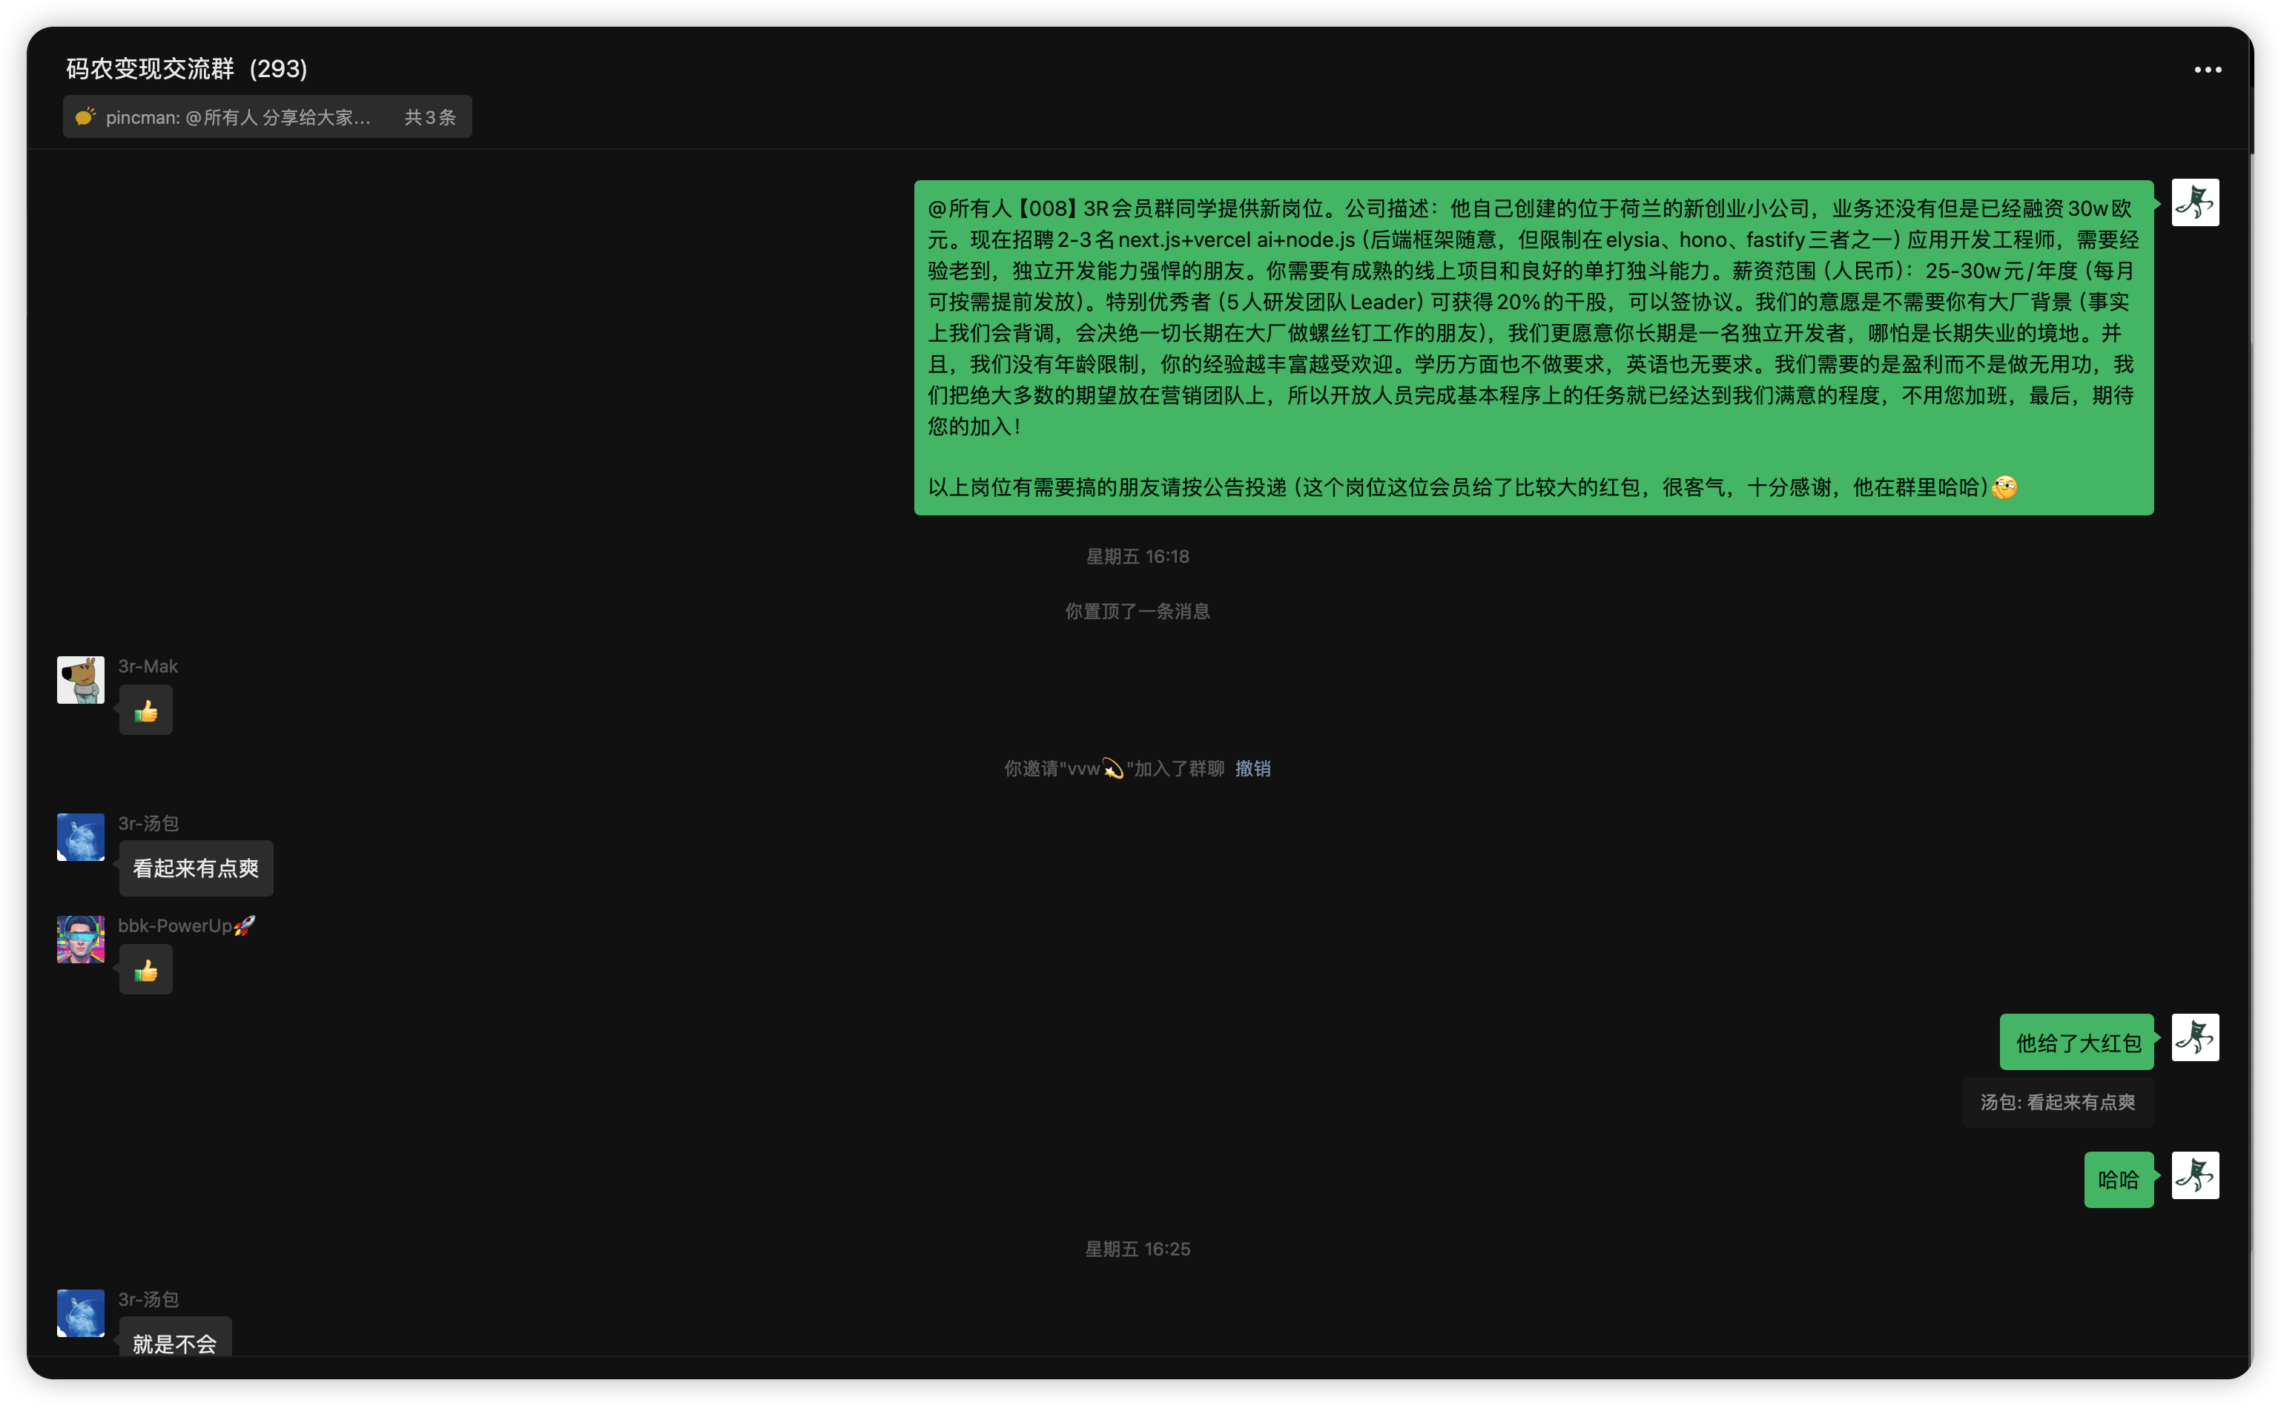
Task: Click the pinned message icon in banner
Action: pyautogui.click(x=85, y=117)
